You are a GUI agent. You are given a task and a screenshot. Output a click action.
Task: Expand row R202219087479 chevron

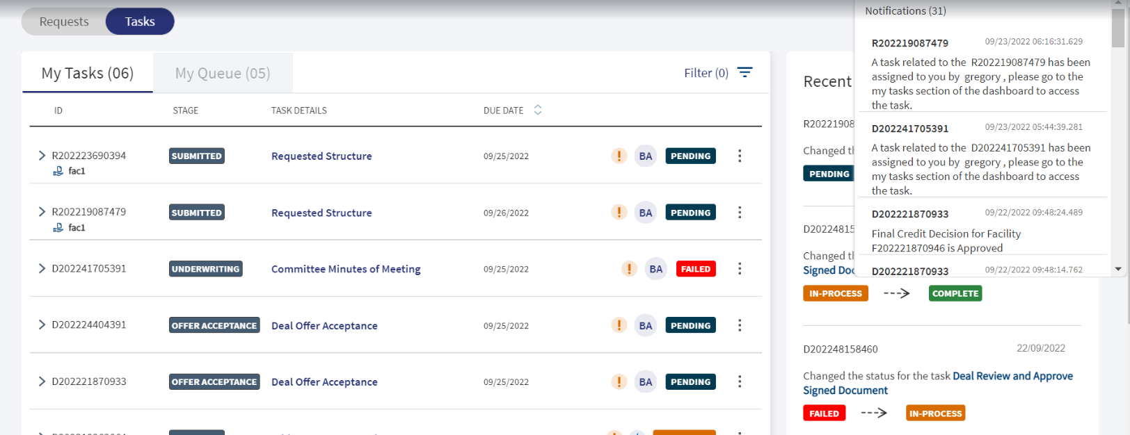pos(42,212)
